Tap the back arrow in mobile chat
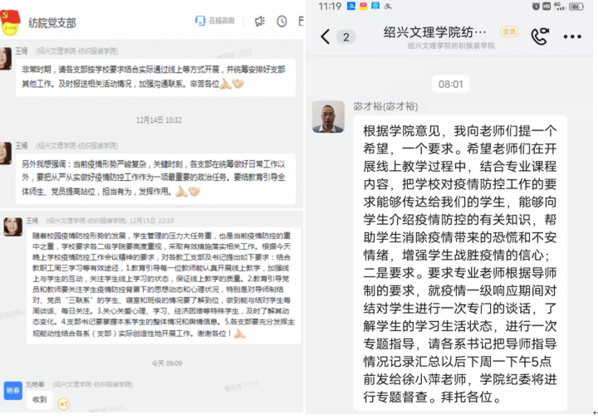598x419 pixels. coord(325,37)
